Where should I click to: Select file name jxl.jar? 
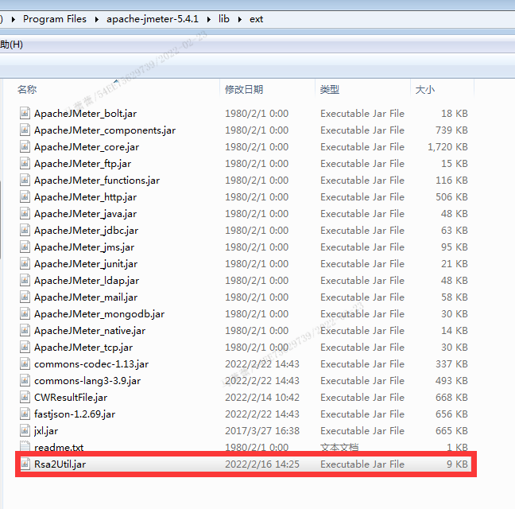point(46,431)
